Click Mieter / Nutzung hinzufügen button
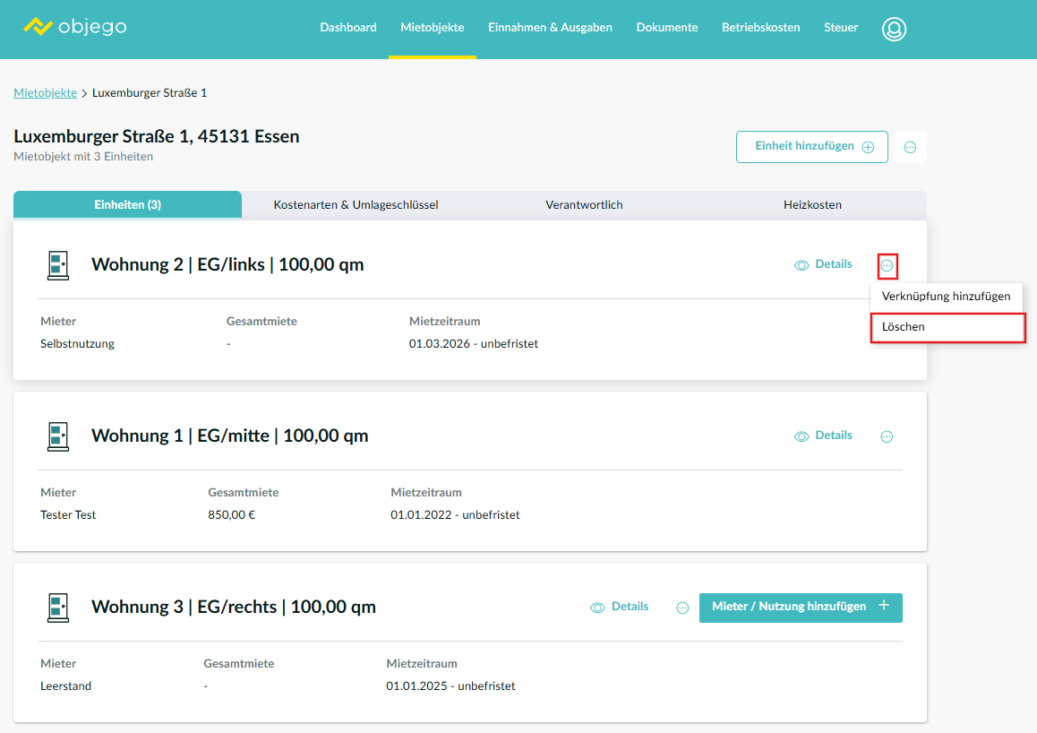The width and height of the screenshot is (1037, 733). click(x=800, y=608)
